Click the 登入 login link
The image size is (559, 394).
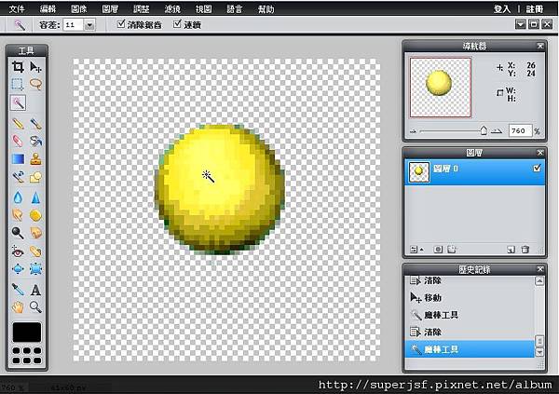[502, 9]
